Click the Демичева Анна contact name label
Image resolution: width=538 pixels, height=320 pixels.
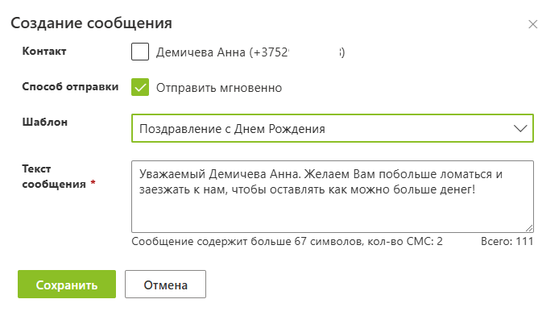click(250, 52)
